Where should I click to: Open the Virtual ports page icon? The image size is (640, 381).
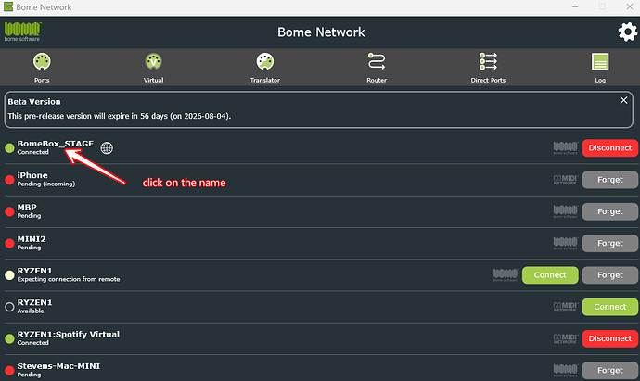coord(153,61)
